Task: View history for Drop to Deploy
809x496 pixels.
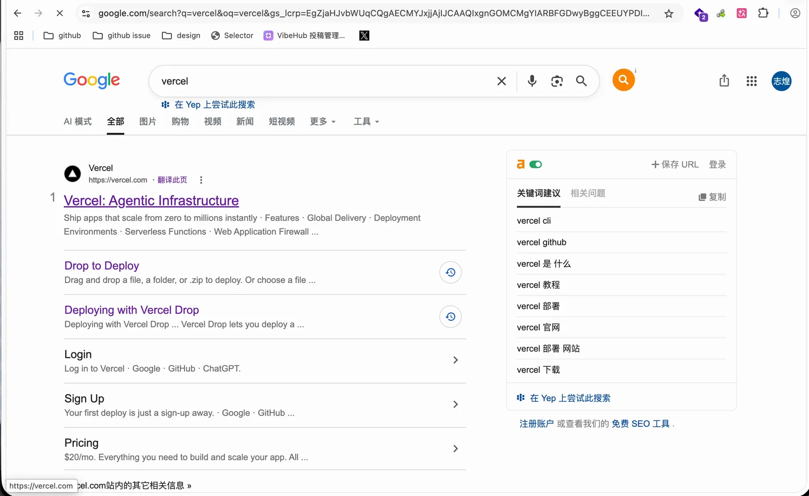Action: tap(451, 272)
